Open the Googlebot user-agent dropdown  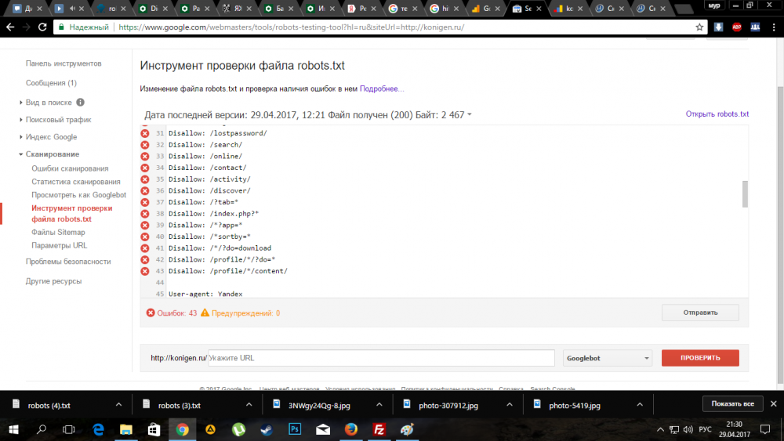click(608, 358)
